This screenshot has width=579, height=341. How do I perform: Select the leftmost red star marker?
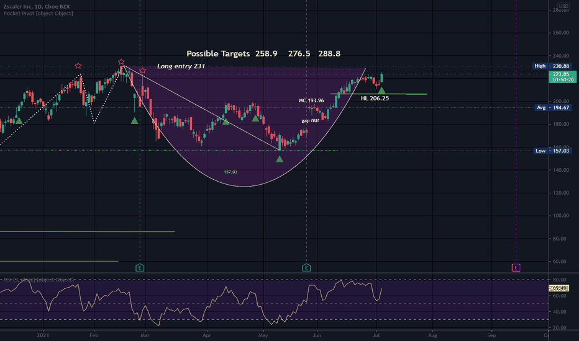point(78,66)
